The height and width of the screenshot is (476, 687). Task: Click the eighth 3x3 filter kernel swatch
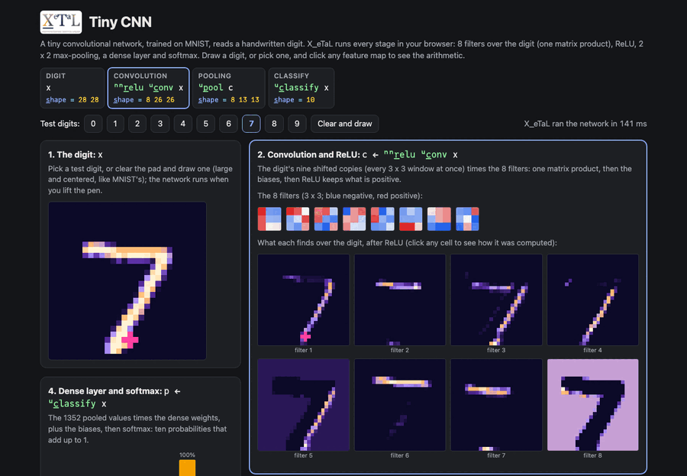(467, 219)
